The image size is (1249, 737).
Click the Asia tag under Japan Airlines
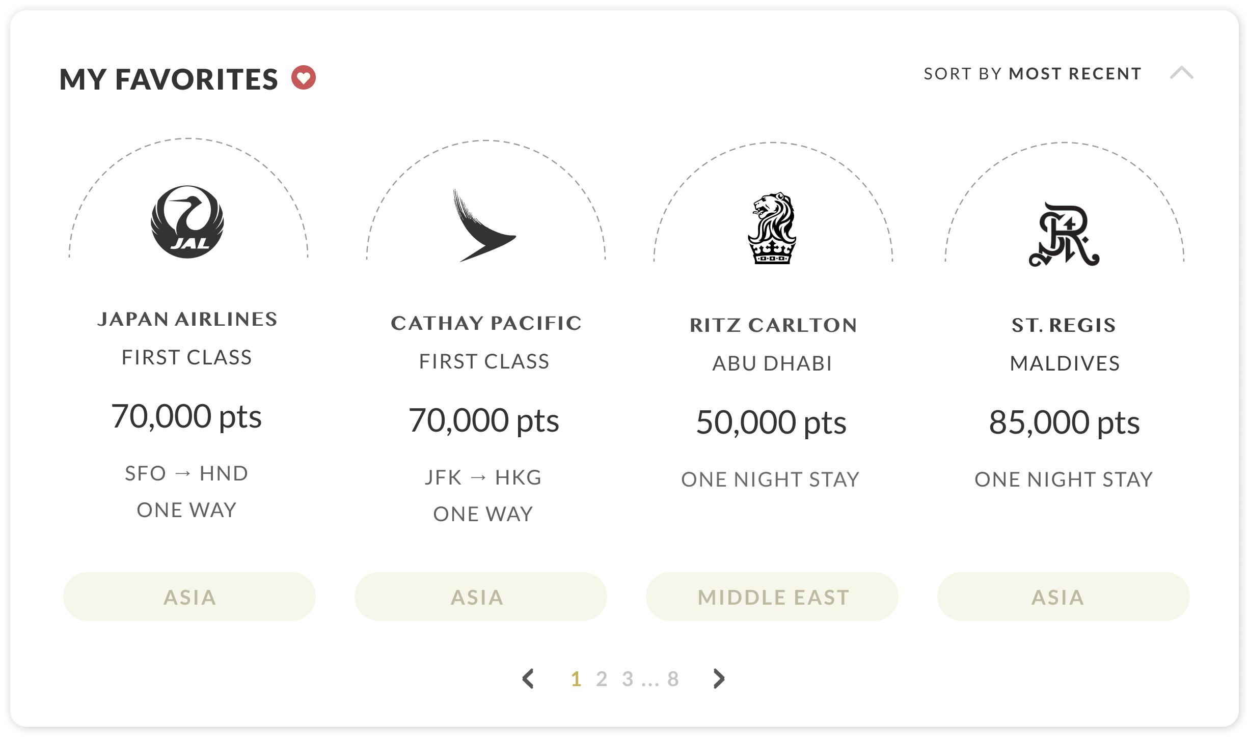coord(189,597)
